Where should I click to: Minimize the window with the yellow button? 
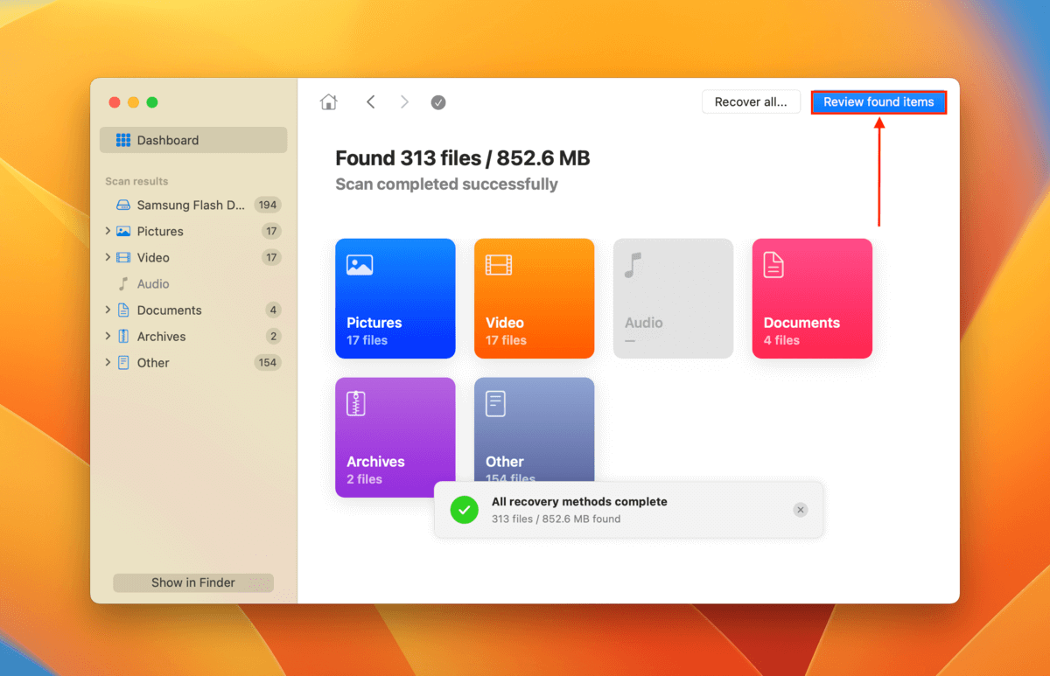point(133,102)
